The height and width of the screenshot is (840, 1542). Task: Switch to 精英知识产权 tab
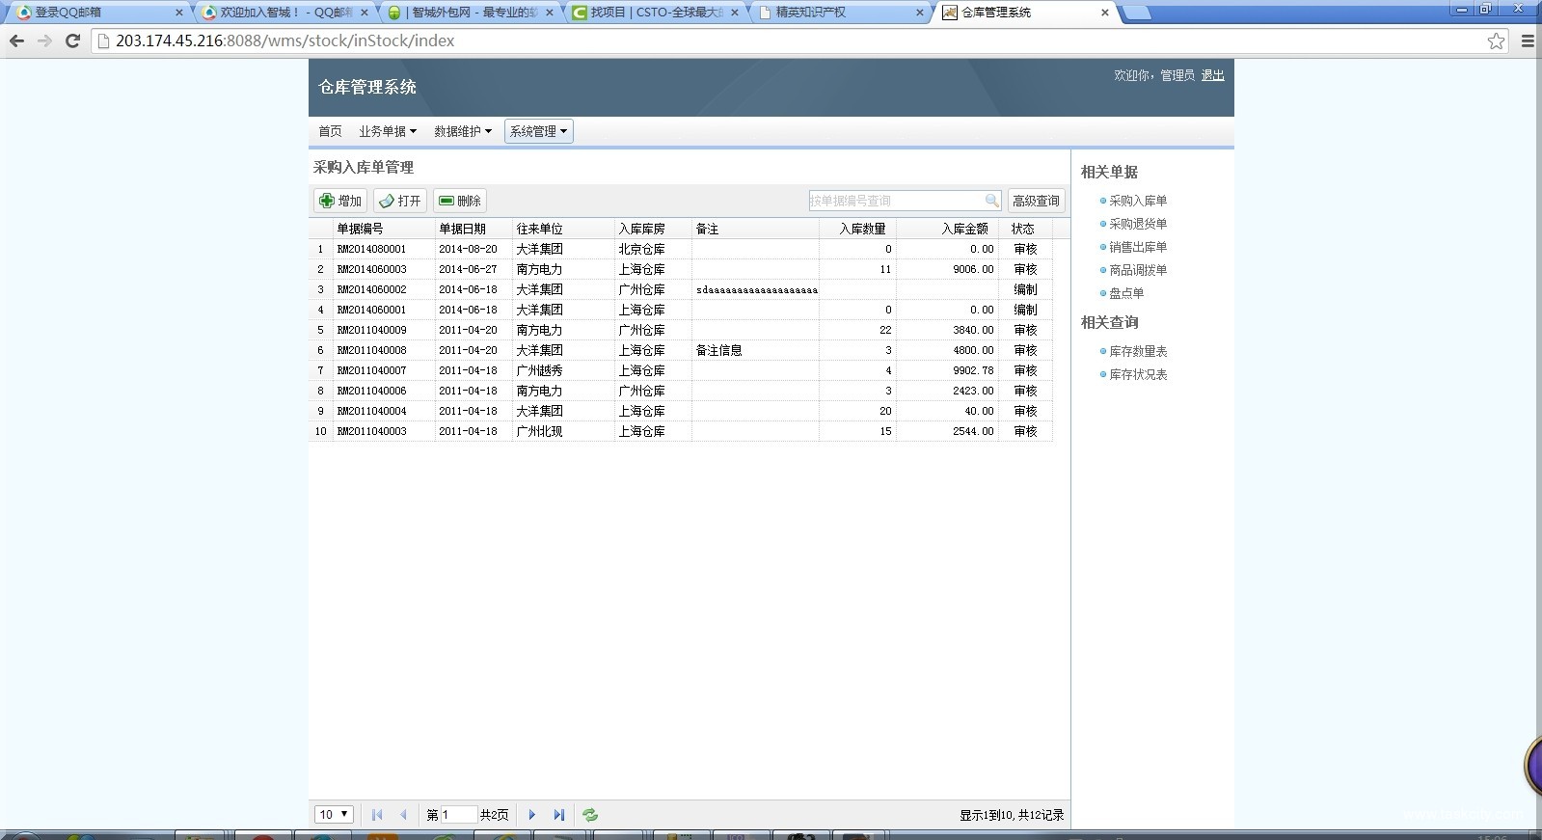tap(841, 13)
